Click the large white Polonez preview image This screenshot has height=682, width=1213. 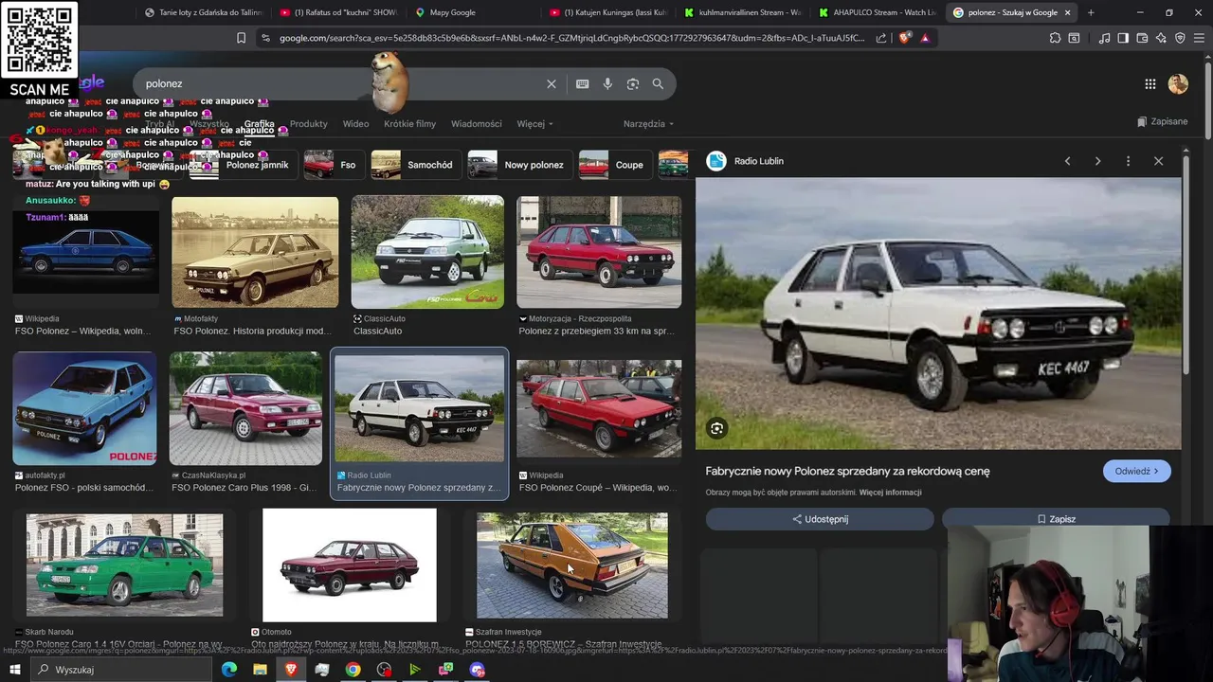(x=938, y=314)
